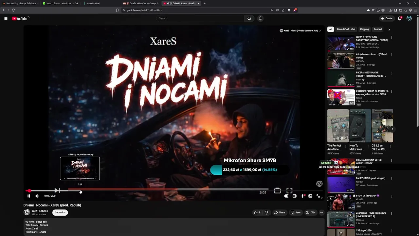Open the GOAT Label channel avatar
Viewport: 419px width, 236px height.
click(27, 212)
